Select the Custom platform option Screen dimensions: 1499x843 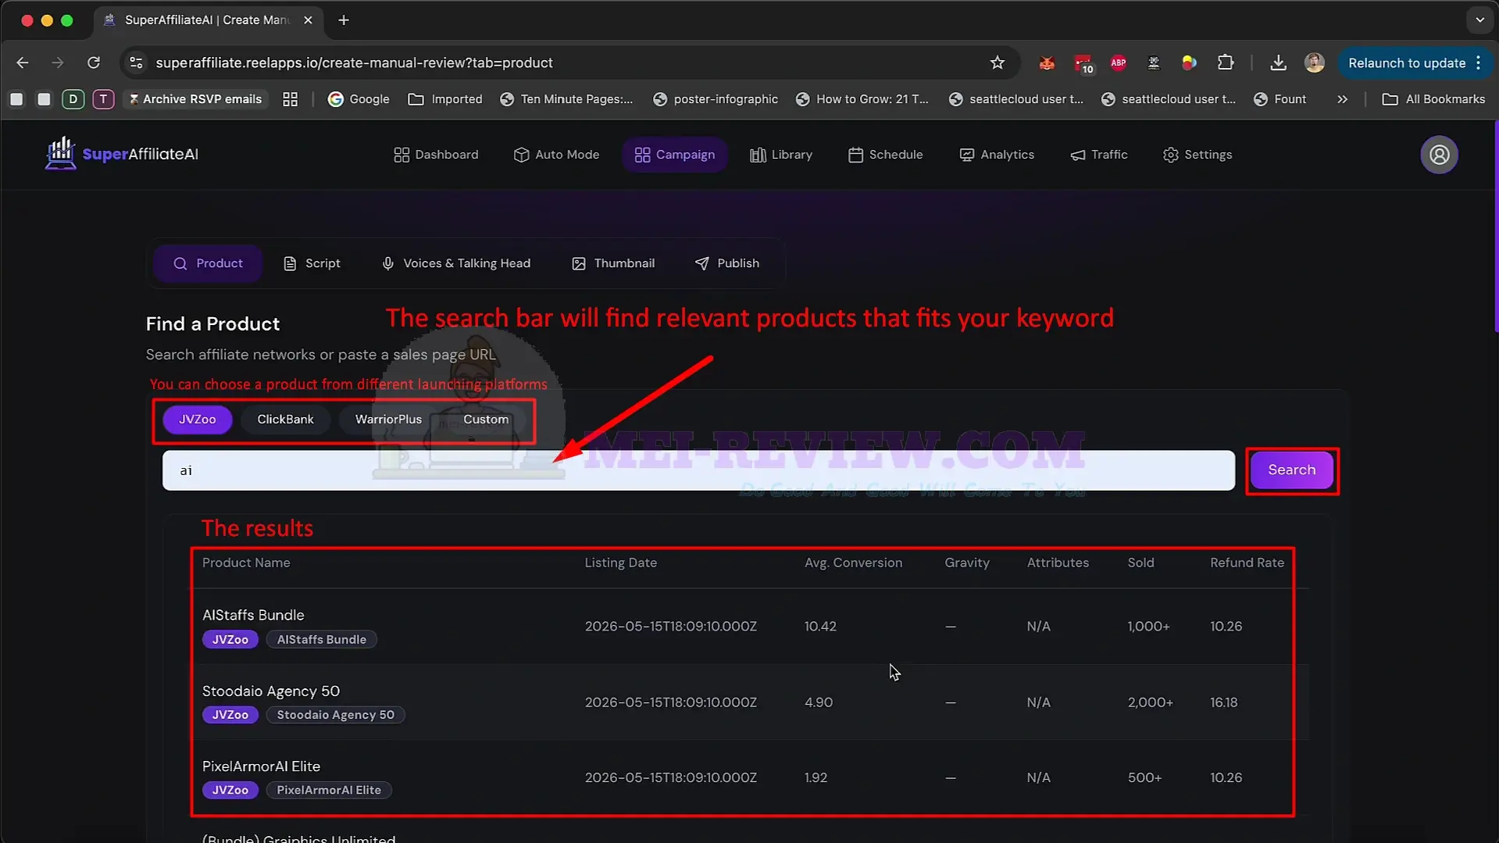pos(486,420)
